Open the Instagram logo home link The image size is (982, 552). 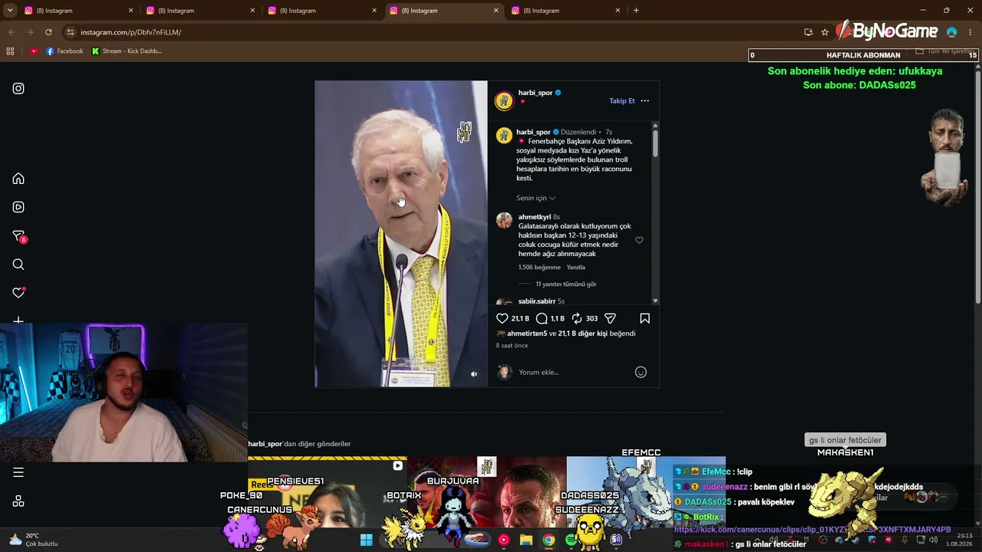point(18,88)
